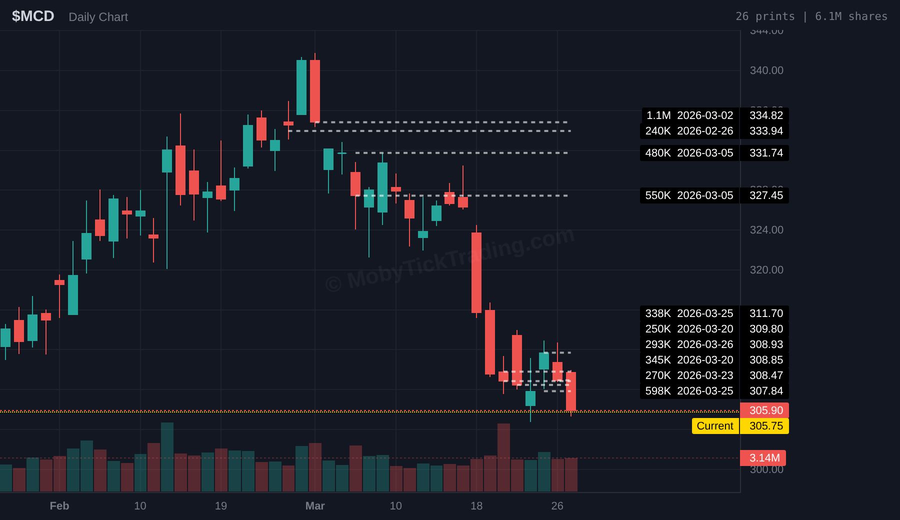Image resolution: width=900 pixels, height=520 pixels.
Task: Click the red 3.14M volume tag
Action: point(763,458)
